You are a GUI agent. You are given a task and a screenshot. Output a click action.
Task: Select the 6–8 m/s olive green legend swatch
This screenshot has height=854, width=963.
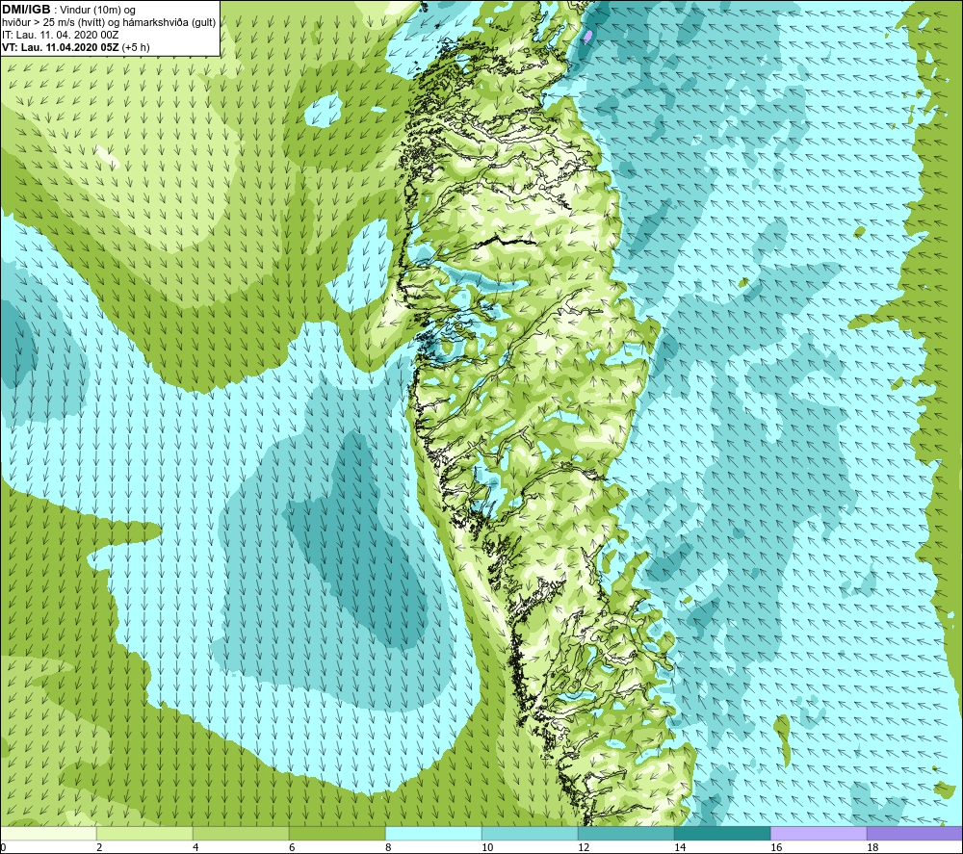point(337,834)
